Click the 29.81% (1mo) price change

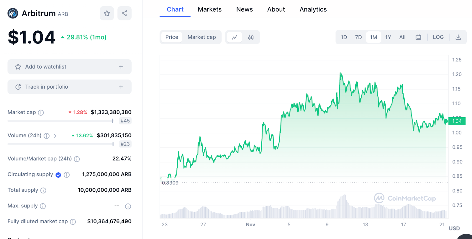coord(84,37)
